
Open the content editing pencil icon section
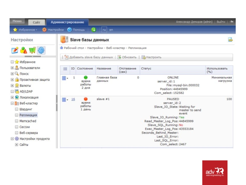click(x=15, y=50)
